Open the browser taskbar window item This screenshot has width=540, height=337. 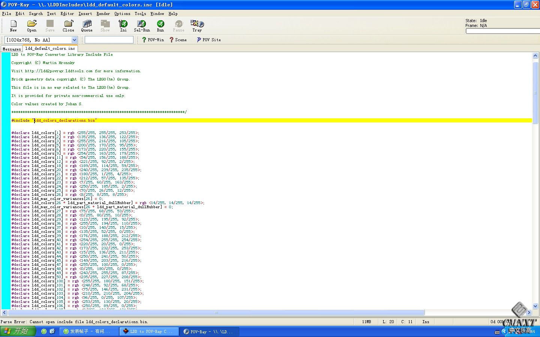pyautogui.click(x=89, y=331)
